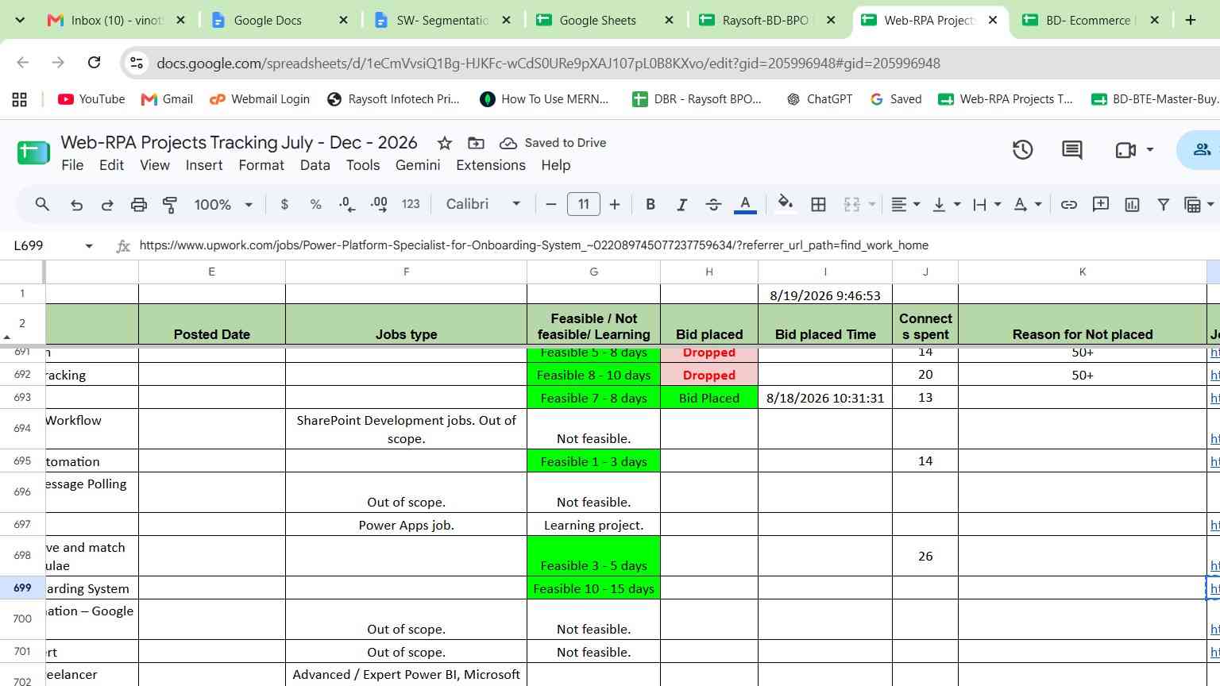Click the insert chart icon
This screenshot has height=686, width=1220.
pos(1132,205)
